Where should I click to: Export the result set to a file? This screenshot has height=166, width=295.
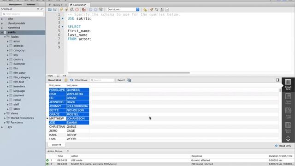(x=130, y=80)
